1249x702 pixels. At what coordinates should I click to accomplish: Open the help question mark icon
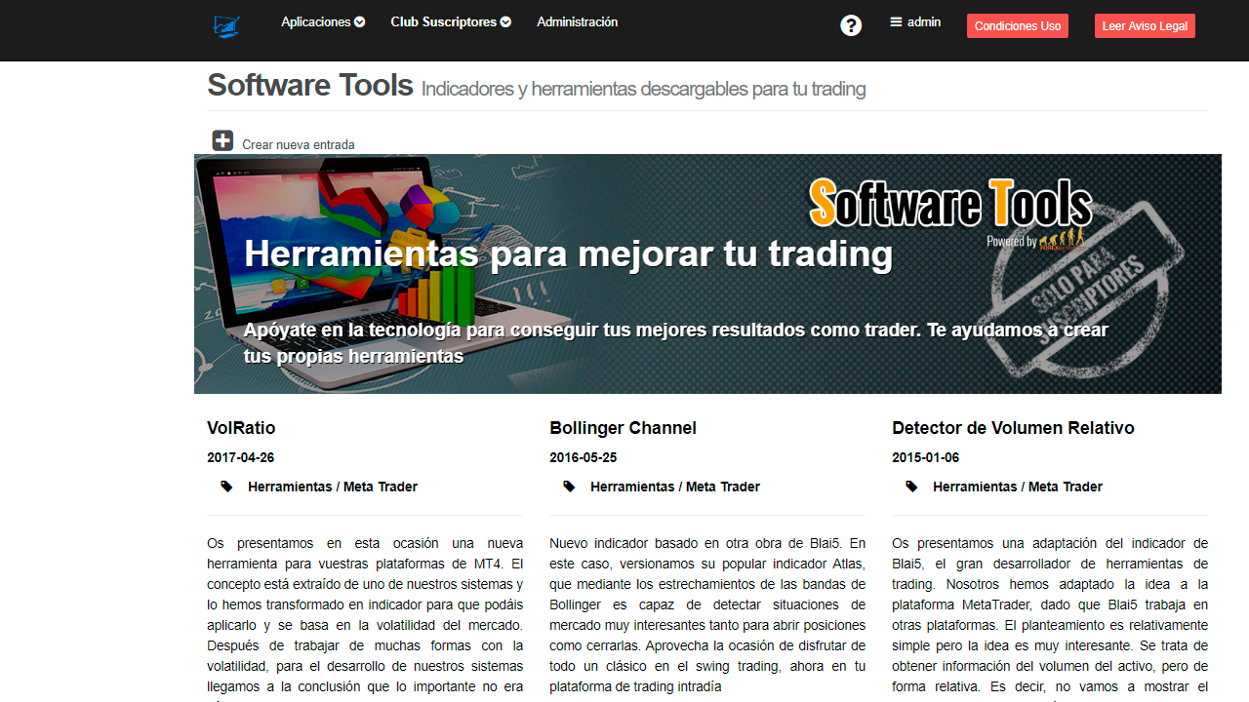[x=851, y=25]
